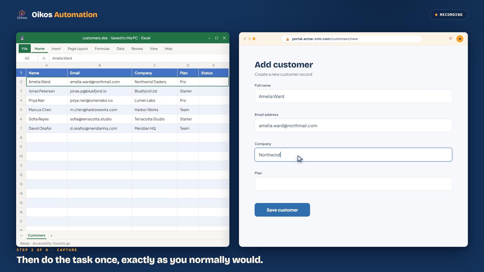Open the File tab in Excel

tap(25, 49)
